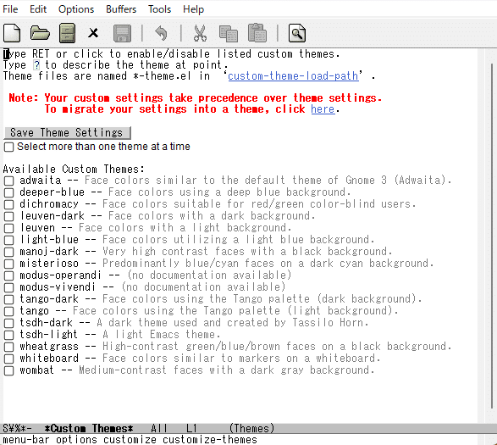Image resolution: width=497 pixels, height=445 pixels.
Task: Follow the custom-theme-load-path link
Action: point(293,76)
